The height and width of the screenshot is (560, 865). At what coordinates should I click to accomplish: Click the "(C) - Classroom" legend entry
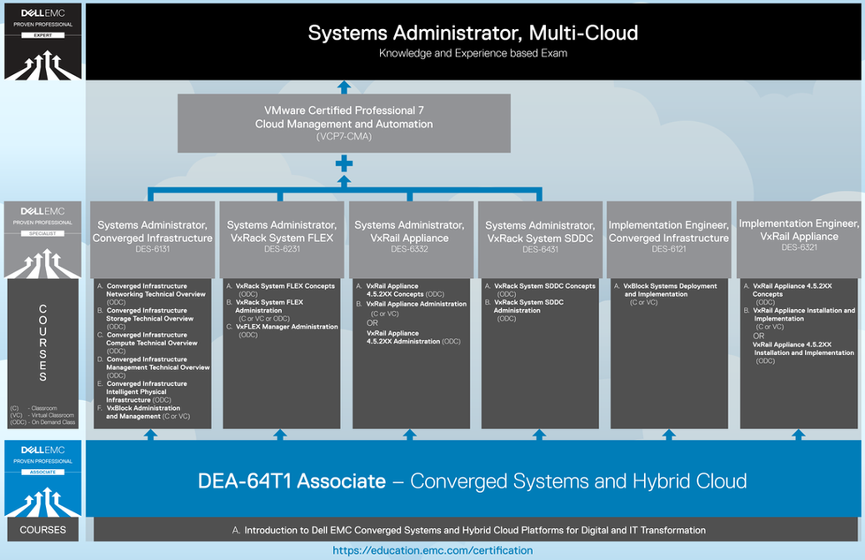pyautogui.click(x=34, y=408)
